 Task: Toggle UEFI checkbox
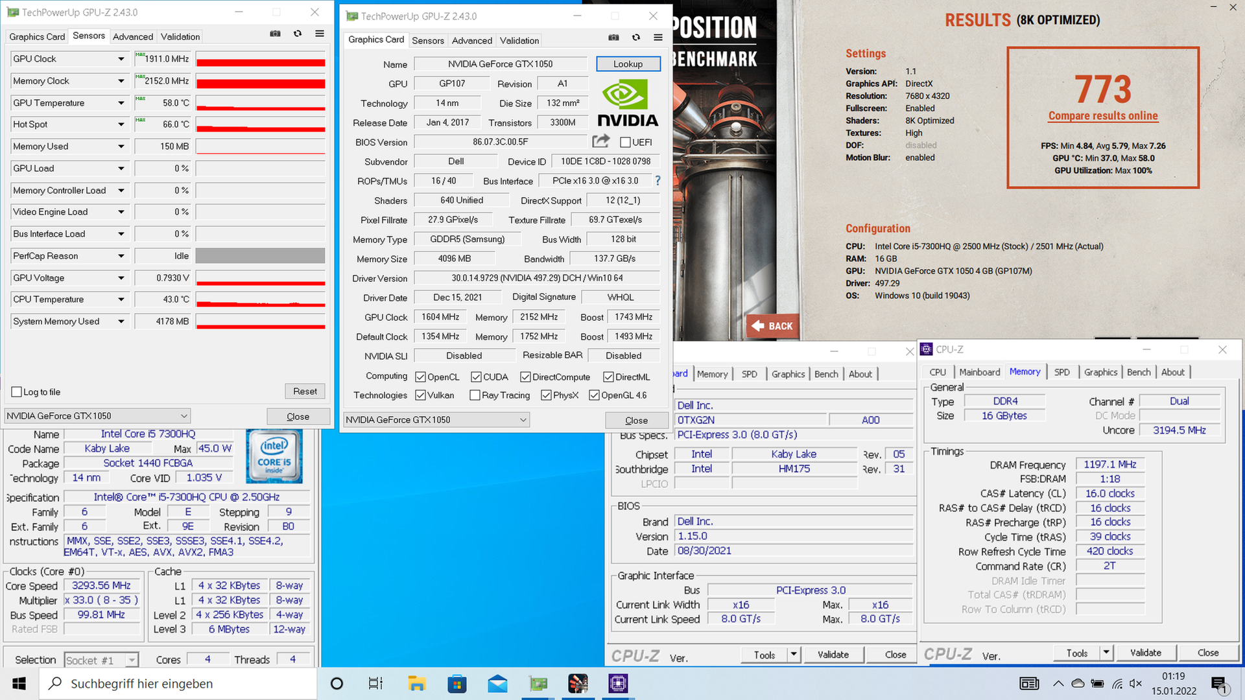pyautogui.click(x=625, y=142)
